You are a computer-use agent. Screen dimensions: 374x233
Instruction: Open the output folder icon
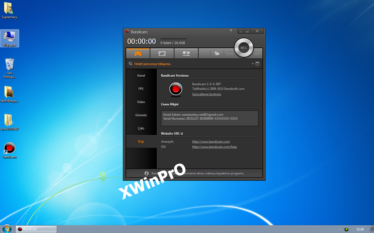tap(217, 53)
